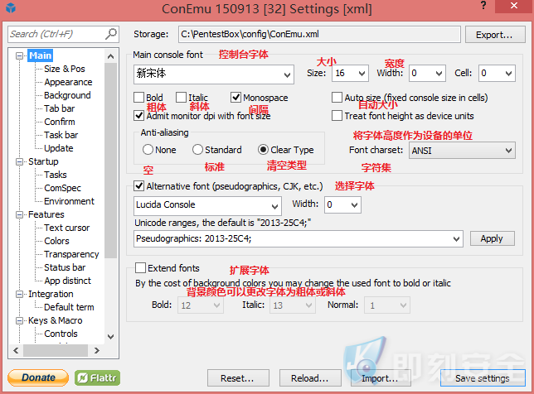Enable the Italic checkbox
Viewport: 534px width, 394px height.
click(181, 98)
